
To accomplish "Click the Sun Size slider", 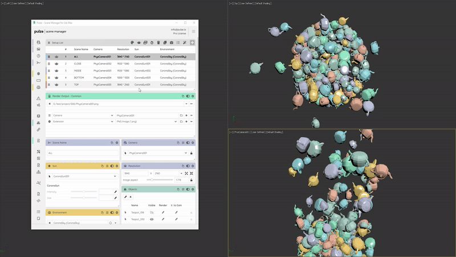I will pyautogui.click(x=84, y=198).
